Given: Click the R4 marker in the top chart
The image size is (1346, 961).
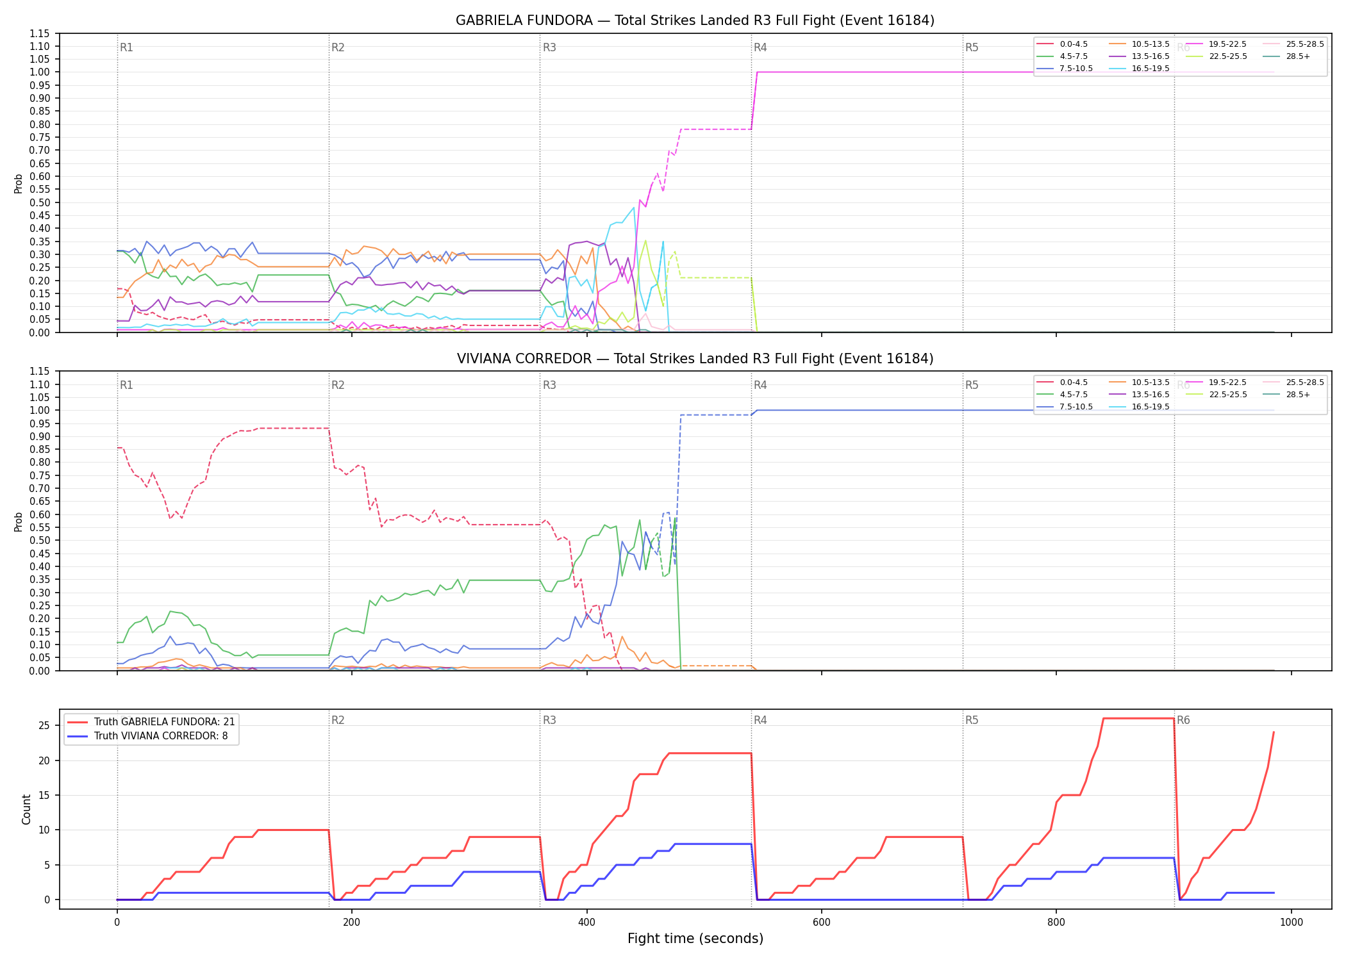Looking at the screenshot, I should [760, 47].
